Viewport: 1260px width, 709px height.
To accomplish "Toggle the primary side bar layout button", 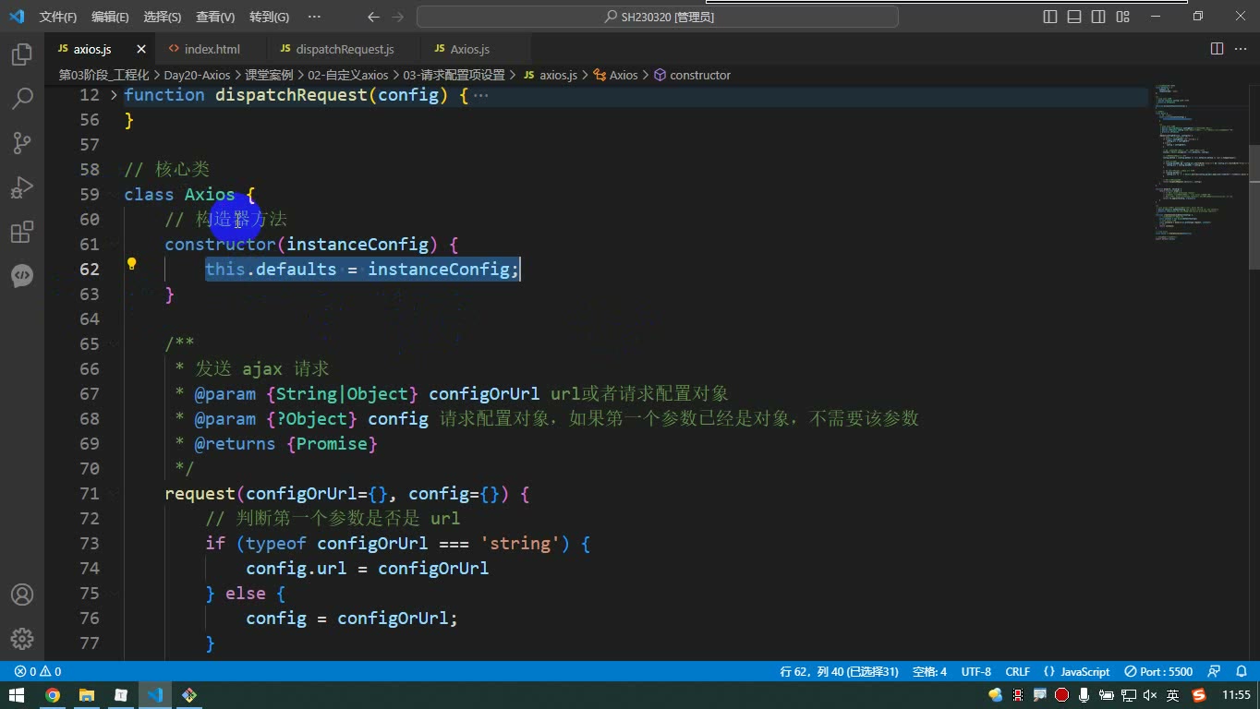I will tap(1050, 17).
